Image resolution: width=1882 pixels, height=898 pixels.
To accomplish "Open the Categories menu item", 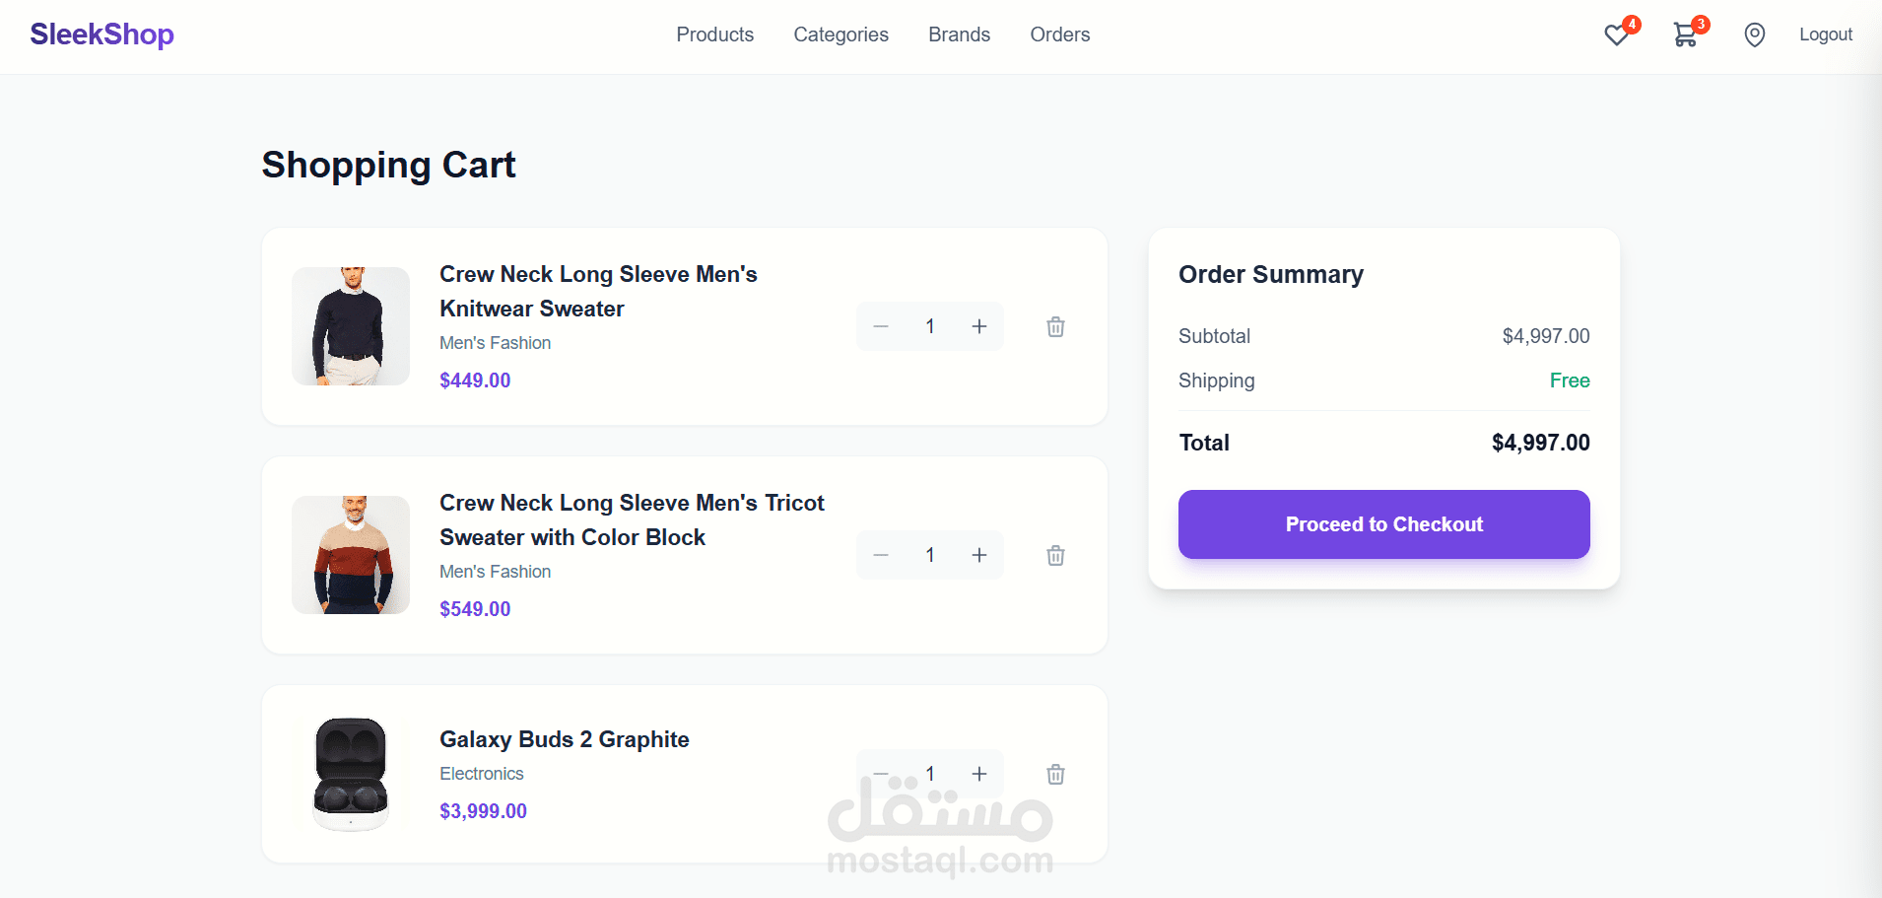I will [x=840, y=35].
